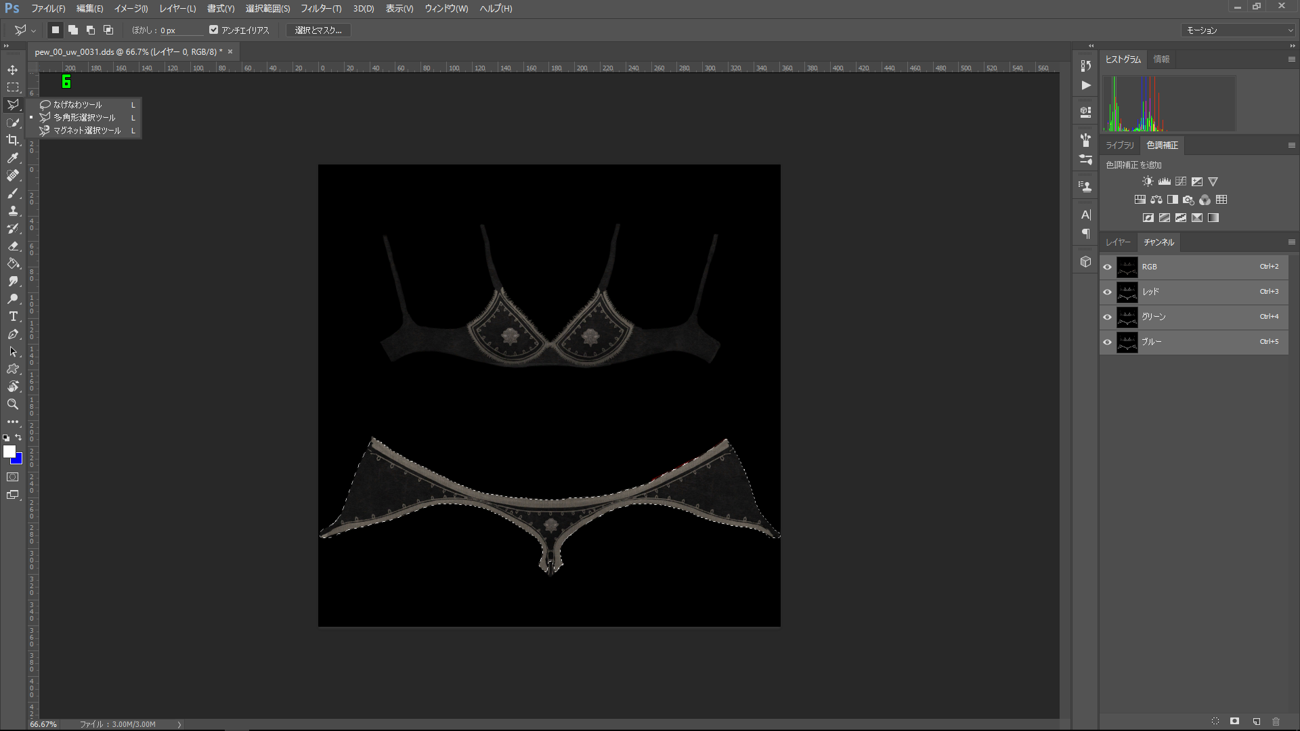Open the tool preset picker arrow
Image resolution: width=1300 pixels, height=731 pixels.
pyautogui.click(x=33, y=30)
